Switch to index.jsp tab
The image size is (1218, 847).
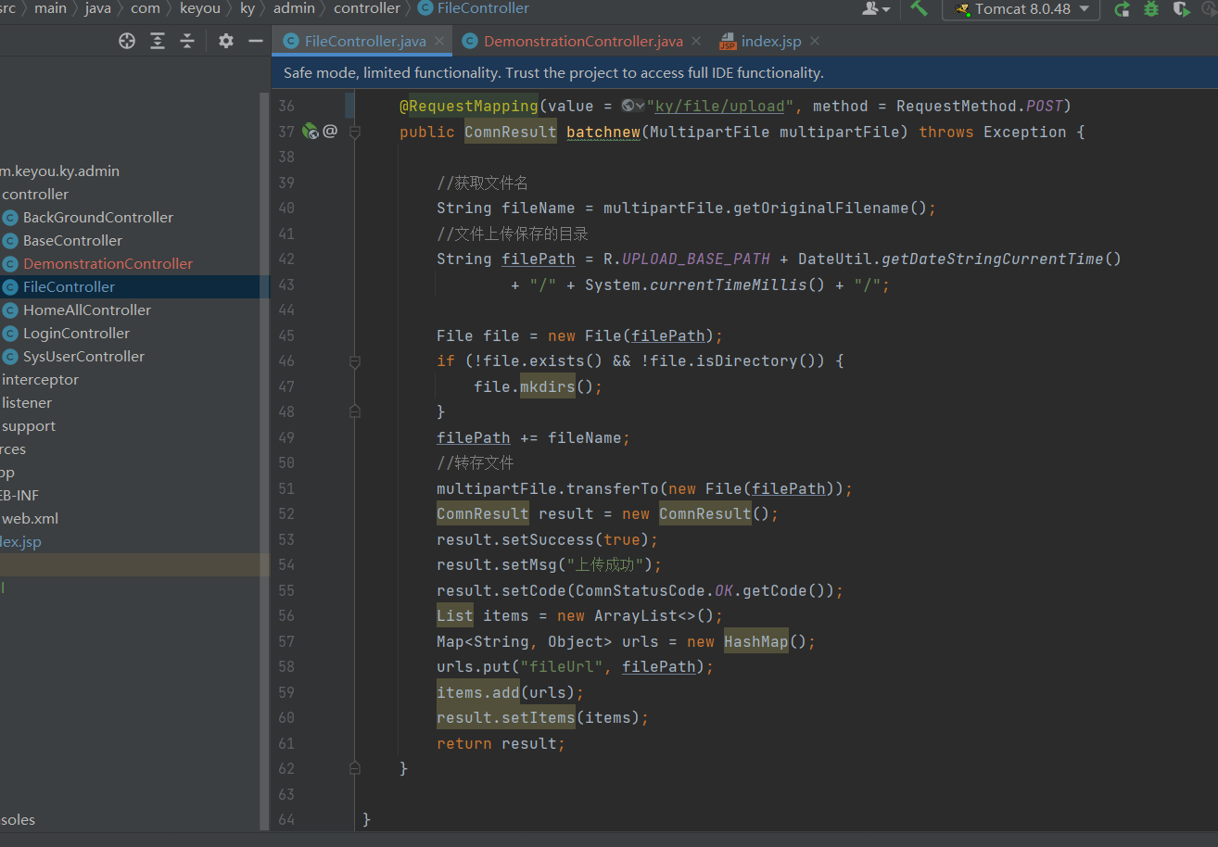771,41
